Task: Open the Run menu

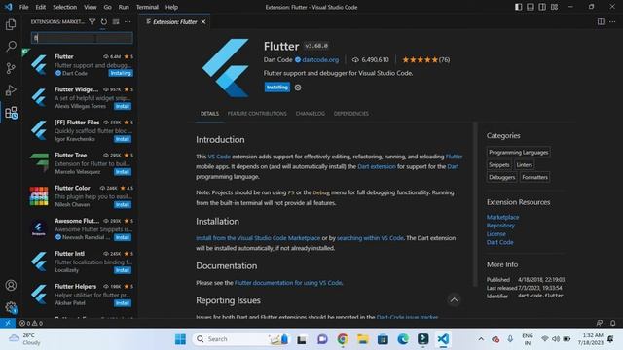Action: pos(124,7)
